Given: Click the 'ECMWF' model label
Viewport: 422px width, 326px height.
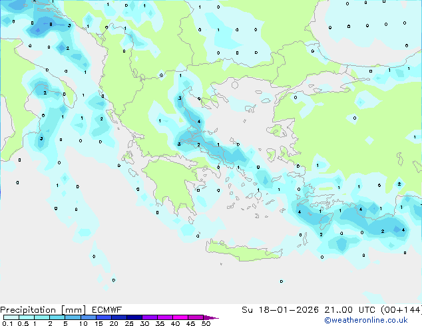Looking at the screenshot, I should (107, 310).
